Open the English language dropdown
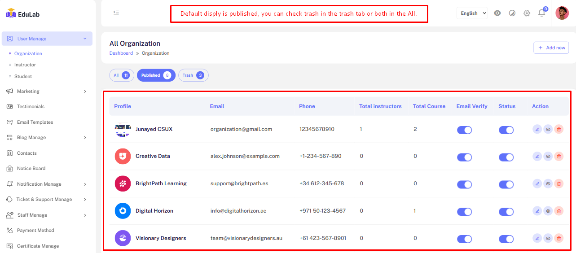Viewport: 576px width, 253px height. 472,13
